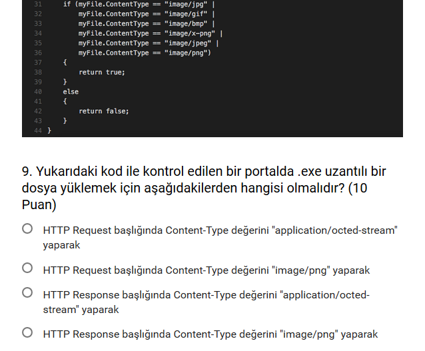Select Response header "application/octed-stream" radio option

pyautogui.click(x=27, y=292)
